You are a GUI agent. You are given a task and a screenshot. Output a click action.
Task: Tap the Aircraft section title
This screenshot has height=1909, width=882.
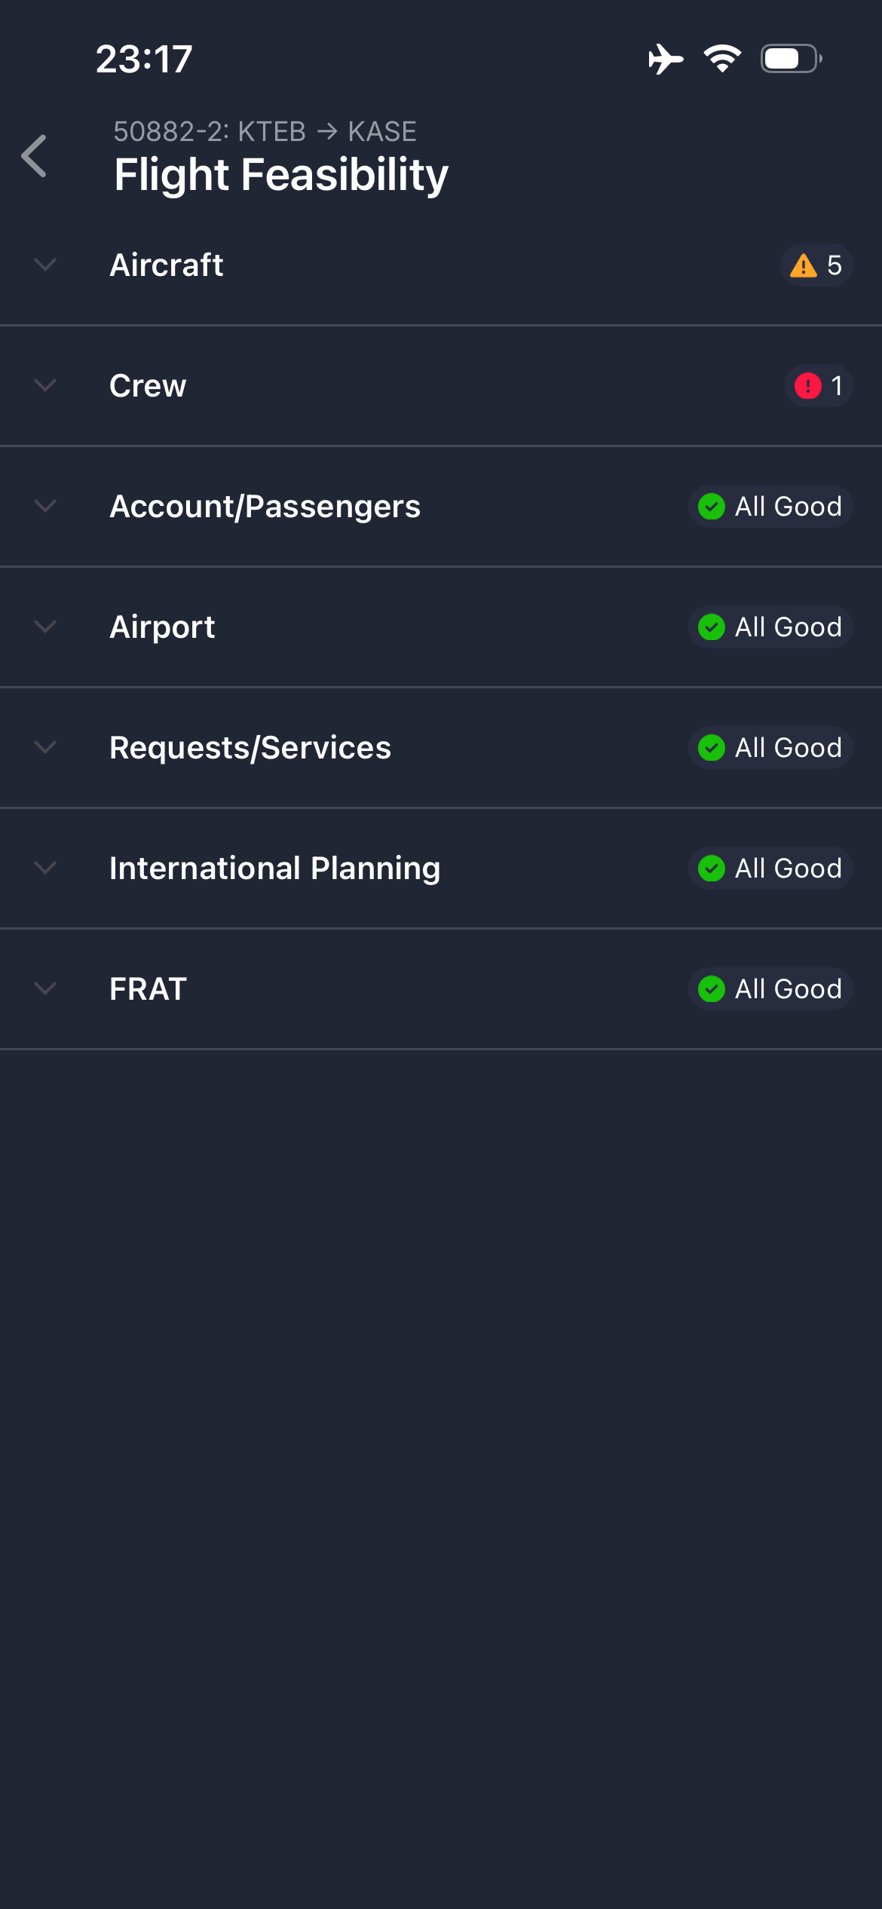(167, 265)
